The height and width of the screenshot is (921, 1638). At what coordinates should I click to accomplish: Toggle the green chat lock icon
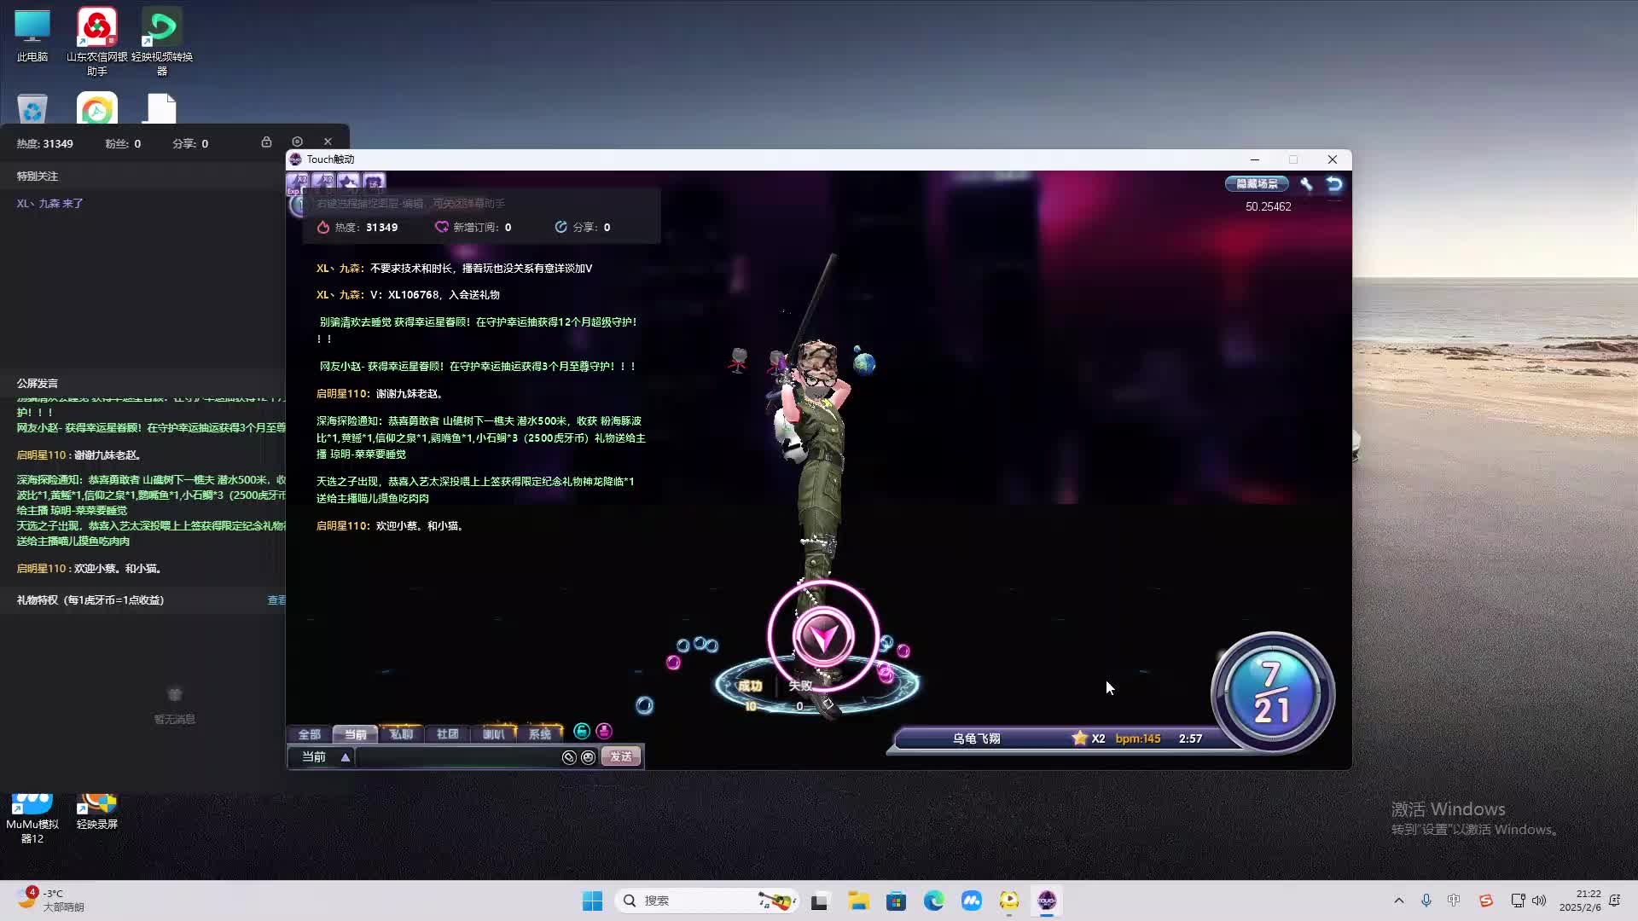(x=582, y=732)
